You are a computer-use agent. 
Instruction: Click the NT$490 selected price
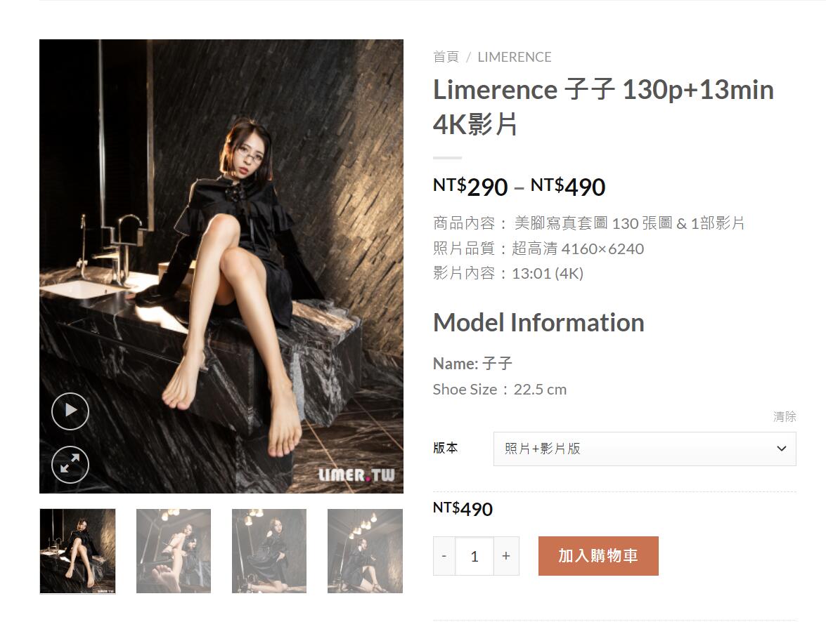(x=463, y=509)
